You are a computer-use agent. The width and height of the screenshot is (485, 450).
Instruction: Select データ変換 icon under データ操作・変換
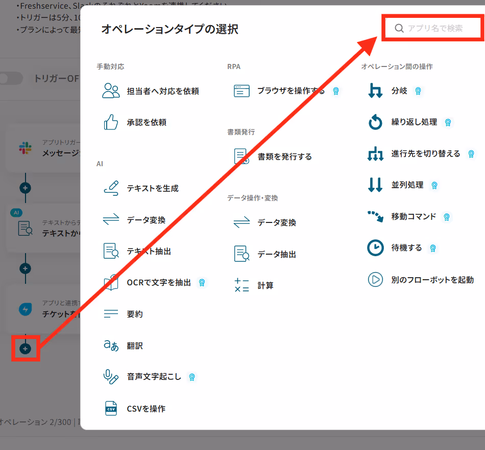(x=241, y=222)
